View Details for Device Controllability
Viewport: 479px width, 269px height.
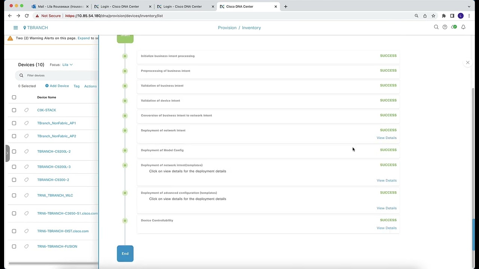(x=387, y=228)
